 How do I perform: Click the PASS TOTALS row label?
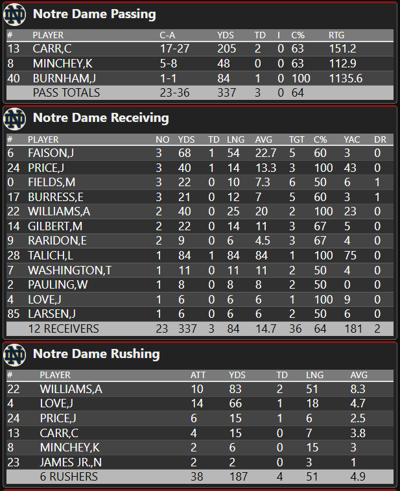tap(66, 93)
